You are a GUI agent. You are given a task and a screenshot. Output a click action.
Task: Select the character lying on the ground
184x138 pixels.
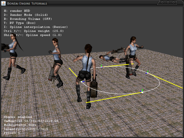111,58
